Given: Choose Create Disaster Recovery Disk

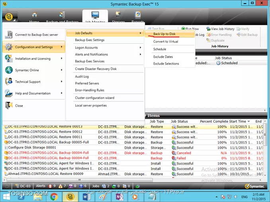Looking at the screenshot, I should click(96, 69).
